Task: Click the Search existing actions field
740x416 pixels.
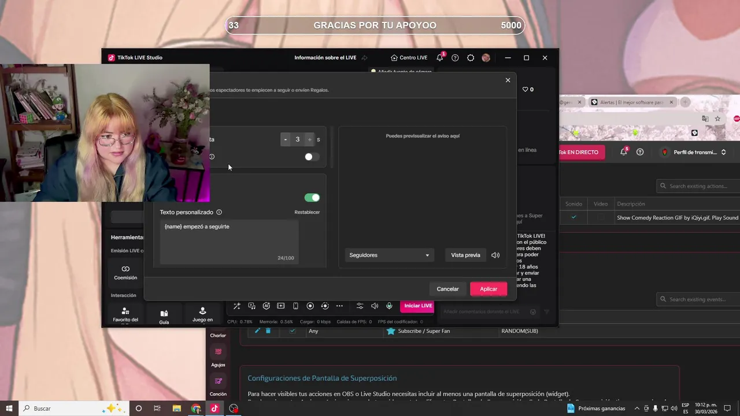Action: click(698, 186)
